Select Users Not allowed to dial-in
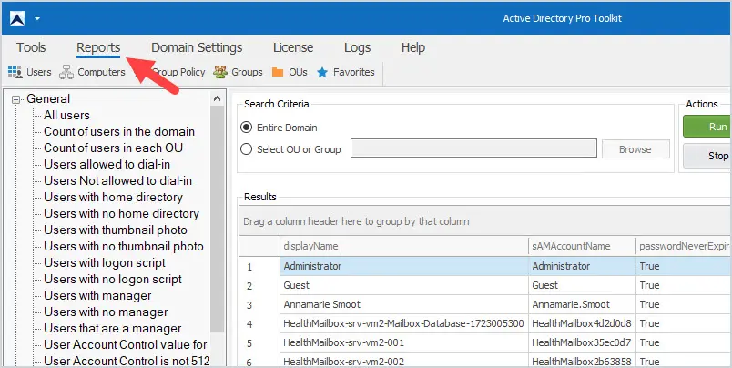Screen dimensions: 732x368 click(x=117, y=180)
